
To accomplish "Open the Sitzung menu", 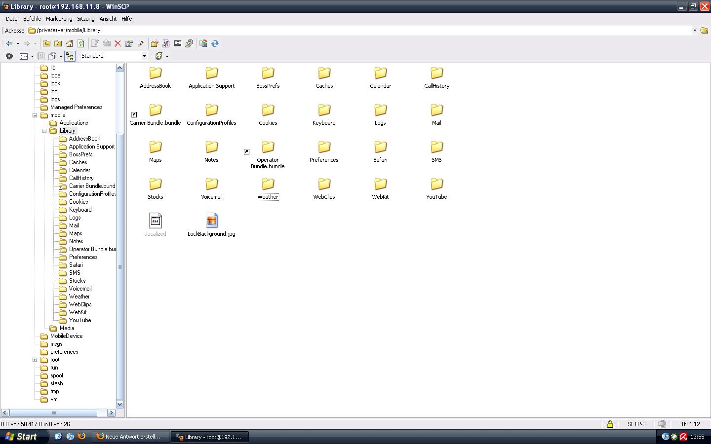I will point(85,19).
